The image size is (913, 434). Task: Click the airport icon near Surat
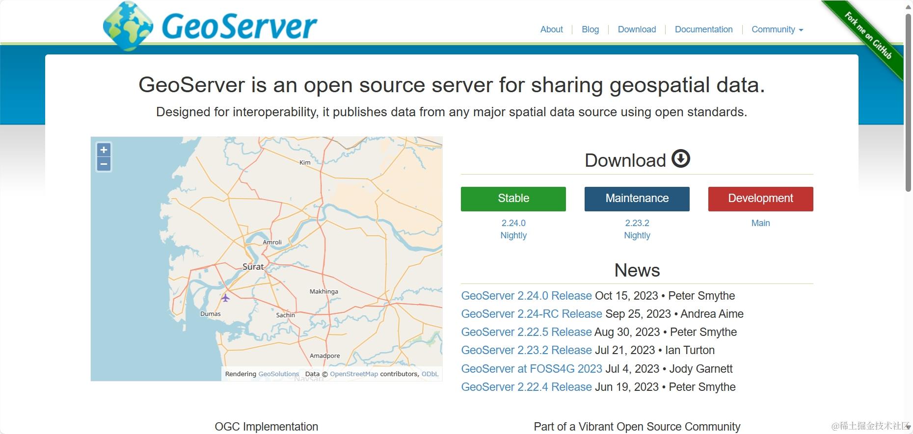pos(225,298)
